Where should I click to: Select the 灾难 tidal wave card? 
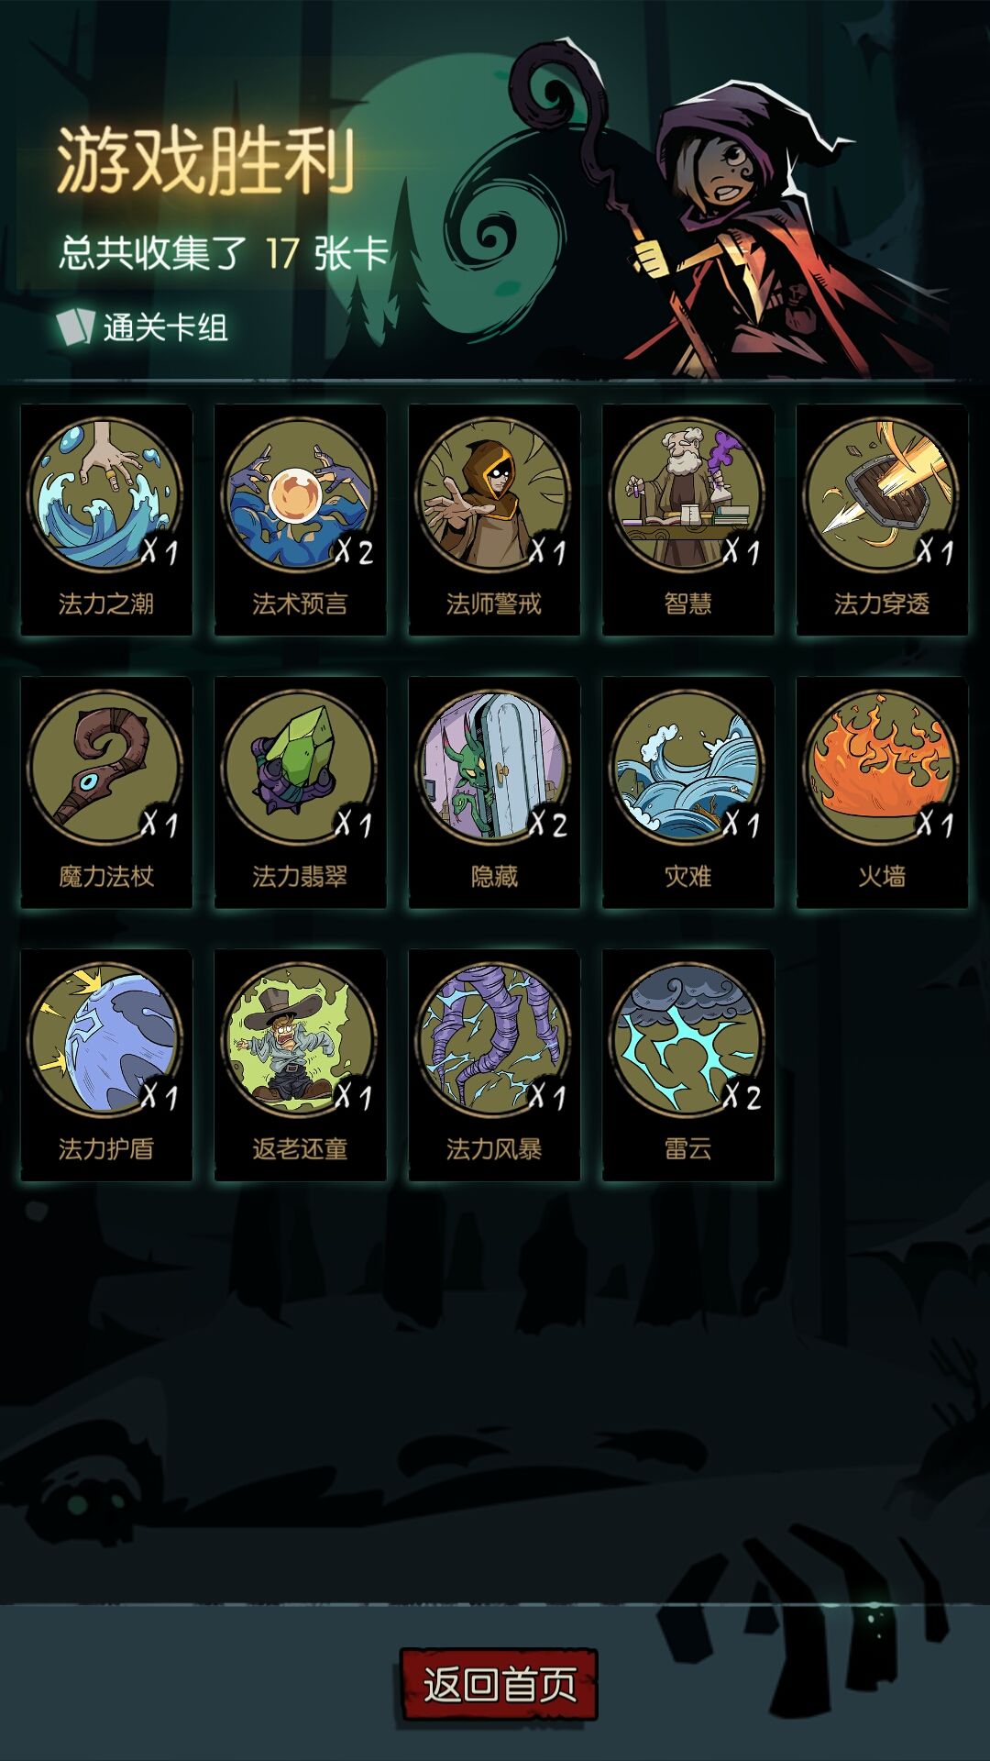688,792
